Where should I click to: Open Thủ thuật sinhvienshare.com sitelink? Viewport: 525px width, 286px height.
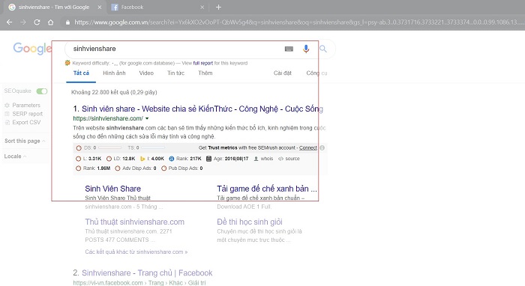[134, 222]
